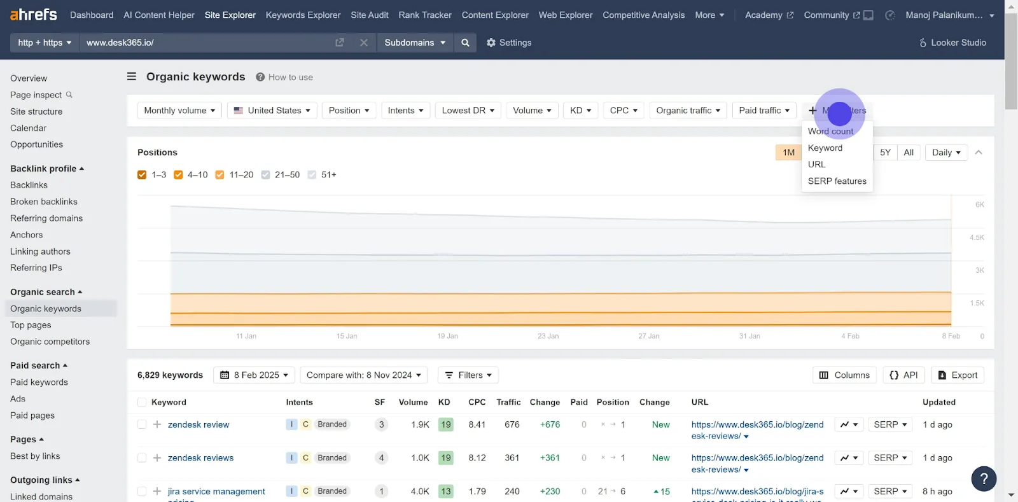Check the zendesk review row checkbox

tap(142, 424)
